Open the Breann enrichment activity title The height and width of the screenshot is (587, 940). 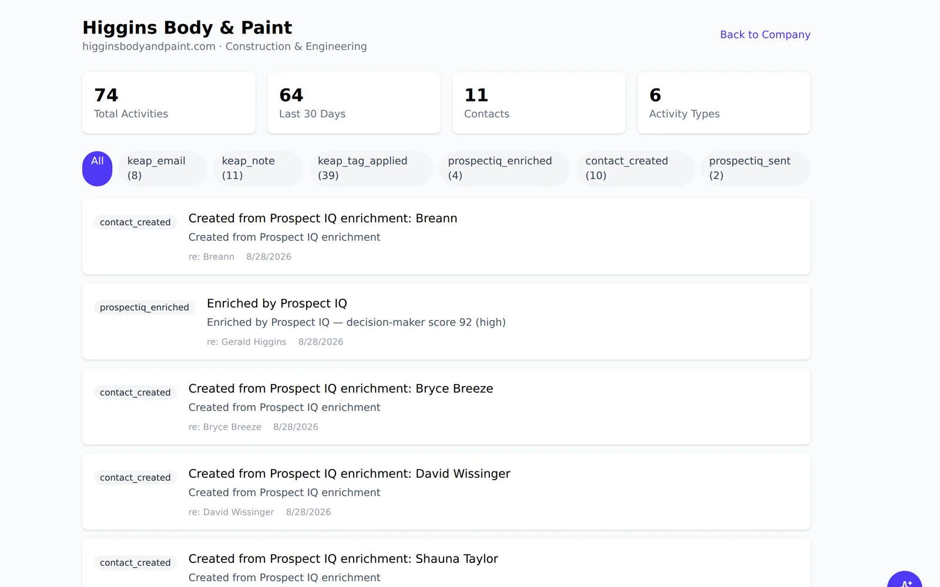(x=323, y=218)
